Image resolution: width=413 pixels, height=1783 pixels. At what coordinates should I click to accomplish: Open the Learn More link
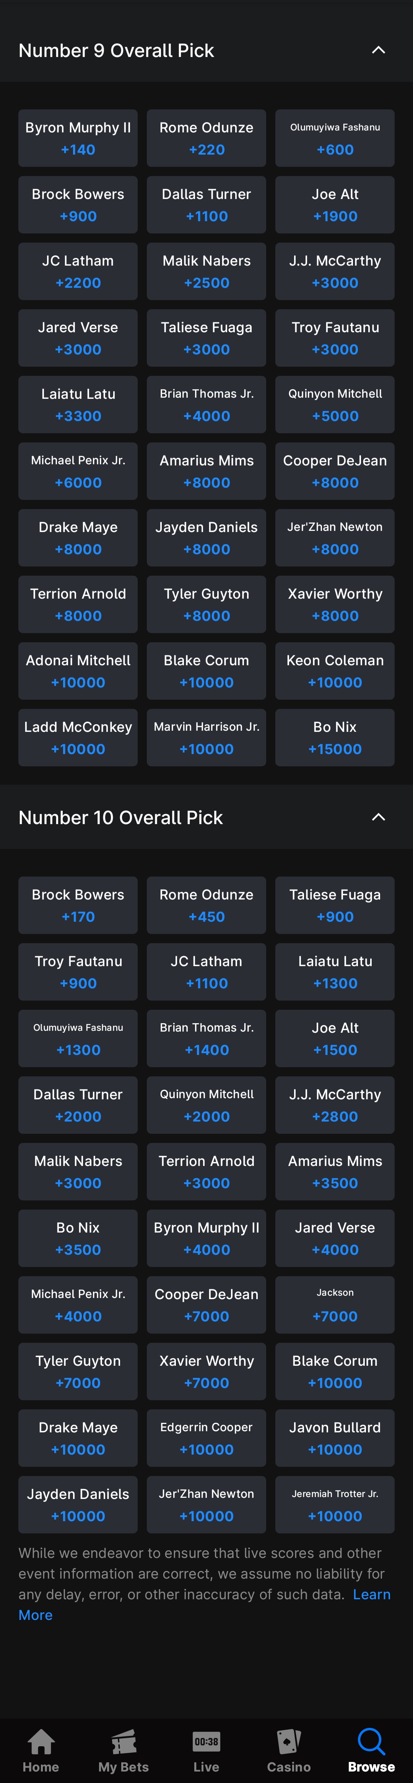coord(205,1604)
